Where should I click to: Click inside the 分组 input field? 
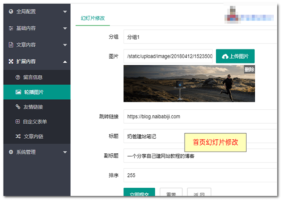click(x=200, y=37)
